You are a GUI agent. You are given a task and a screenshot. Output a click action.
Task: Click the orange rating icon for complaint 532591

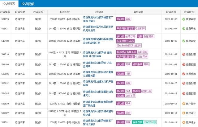click(x=184, y=122)
